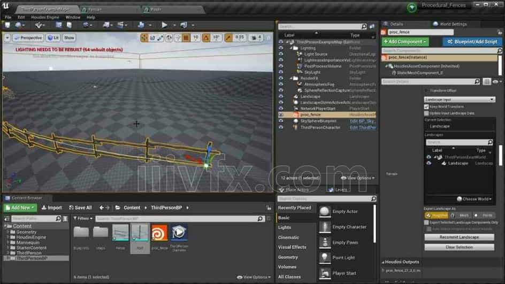Open the scale snap 0.25 dropdown
This screenshot has height=284, width=505.
pyautogui.click(x=239, y=38)
